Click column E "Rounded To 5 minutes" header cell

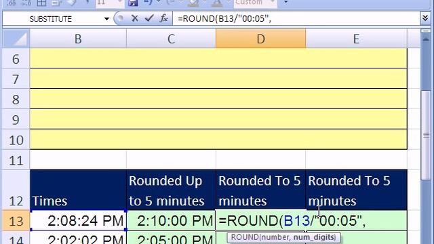[357, 190]
